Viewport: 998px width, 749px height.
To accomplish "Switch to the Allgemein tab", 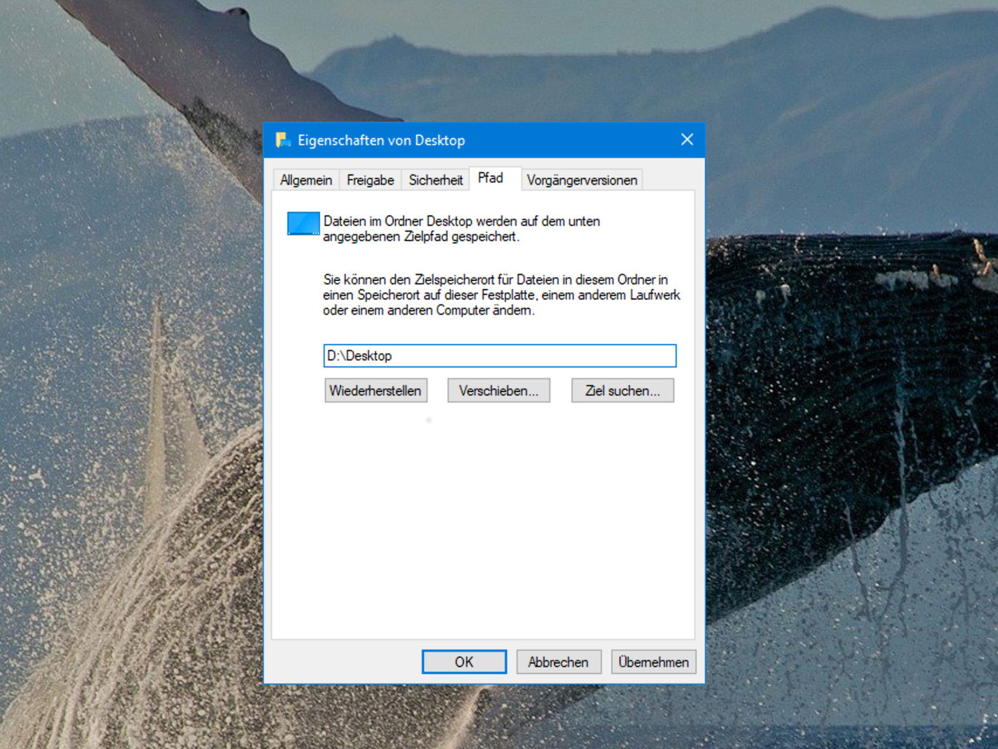I will pos(306,180).
